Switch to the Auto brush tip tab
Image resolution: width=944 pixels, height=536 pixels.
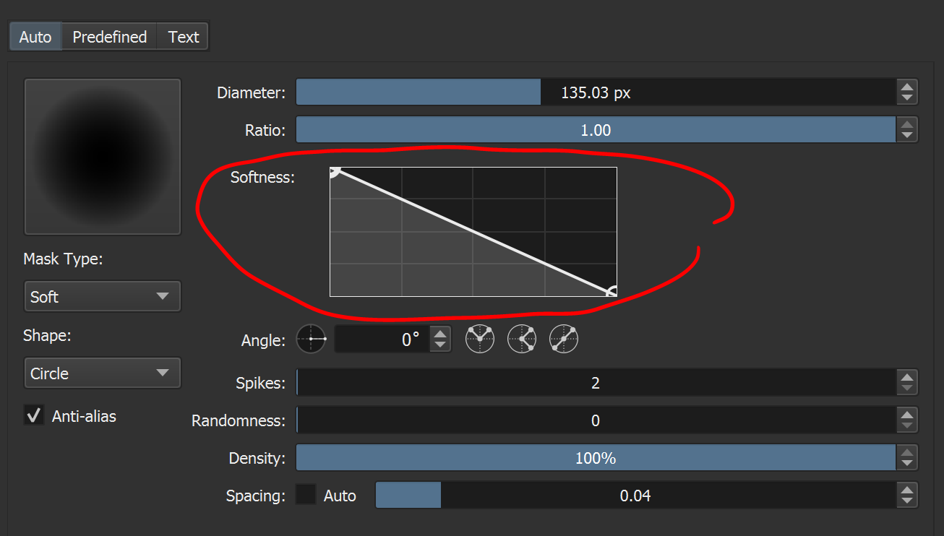35,37
